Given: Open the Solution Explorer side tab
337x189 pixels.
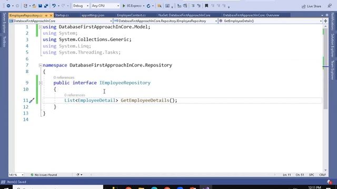Looking at the screenshot, I should (x=332, y=45).
